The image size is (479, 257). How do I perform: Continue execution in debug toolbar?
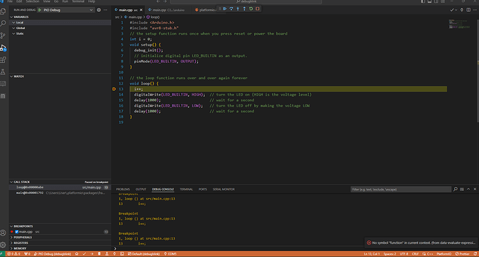point(224,9)
